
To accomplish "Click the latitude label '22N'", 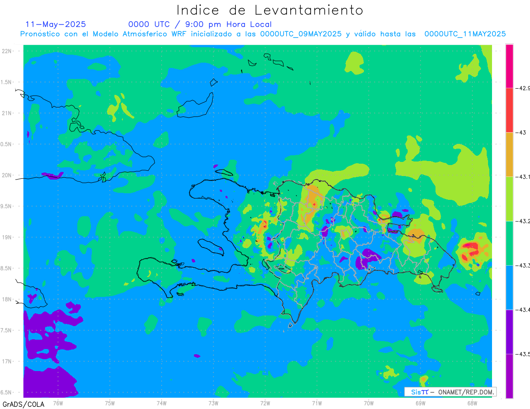I will (x=7, y=51).
